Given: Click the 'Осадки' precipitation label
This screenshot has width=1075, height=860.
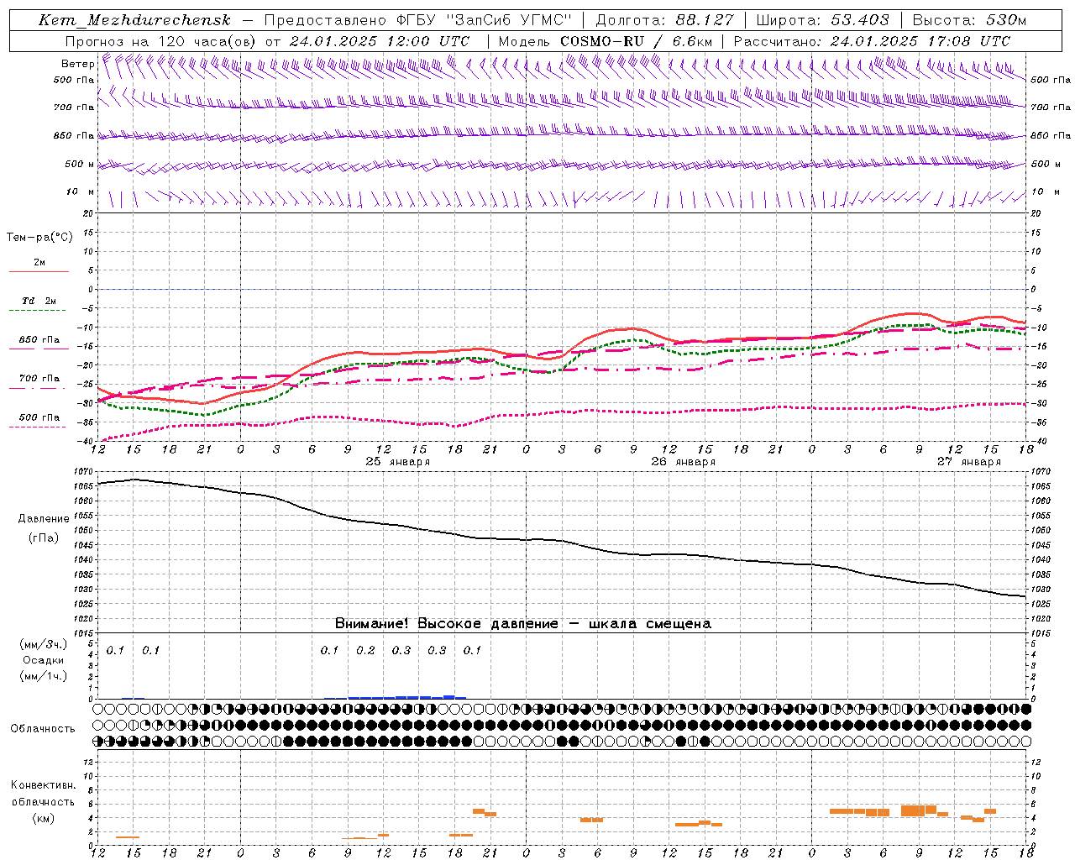Looking at the screenshot, I should click(x=44, y=660).
